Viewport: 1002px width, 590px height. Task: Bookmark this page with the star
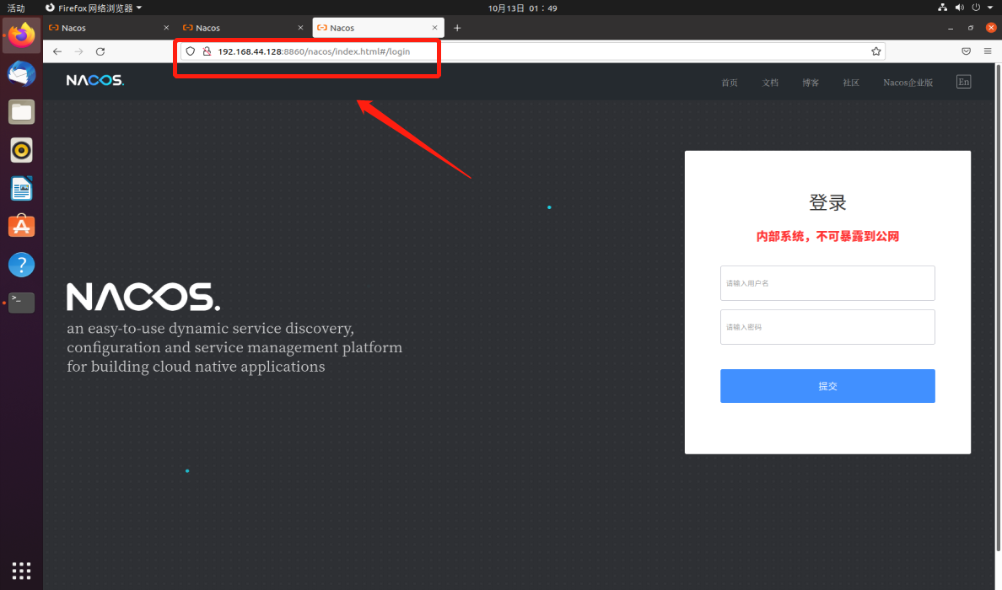(876, 51)
